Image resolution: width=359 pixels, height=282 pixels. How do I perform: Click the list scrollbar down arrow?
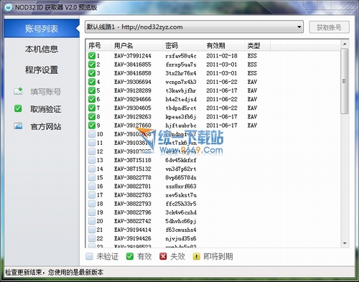345,243
